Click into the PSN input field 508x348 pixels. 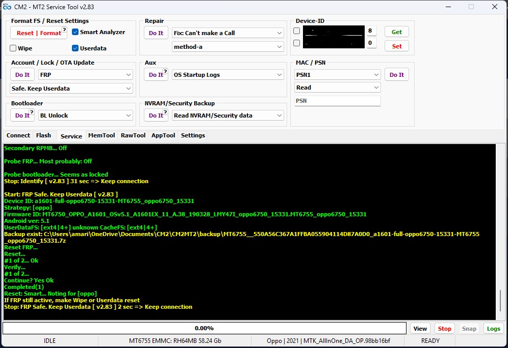[338, 101]
